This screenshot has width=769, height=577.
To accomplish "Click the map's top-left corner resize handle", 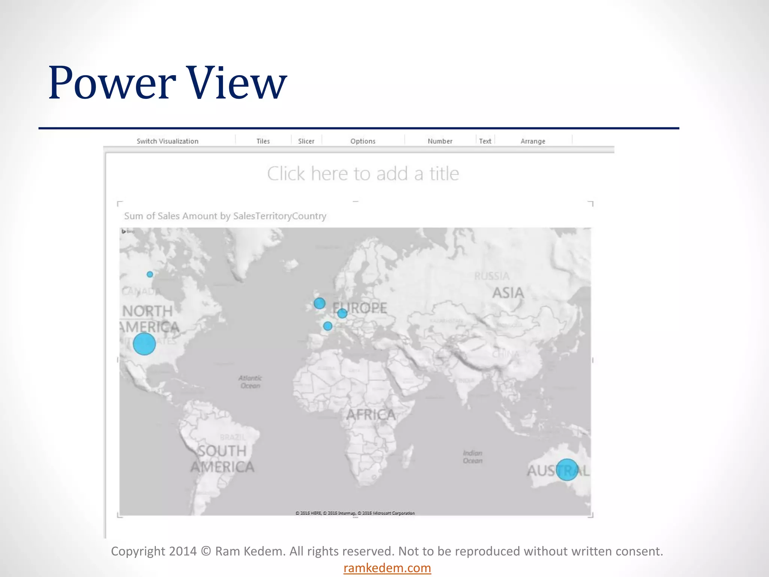I will (119, 204).
